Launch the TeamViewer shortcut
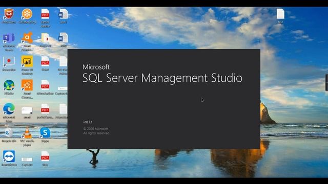 coord(9,156)
